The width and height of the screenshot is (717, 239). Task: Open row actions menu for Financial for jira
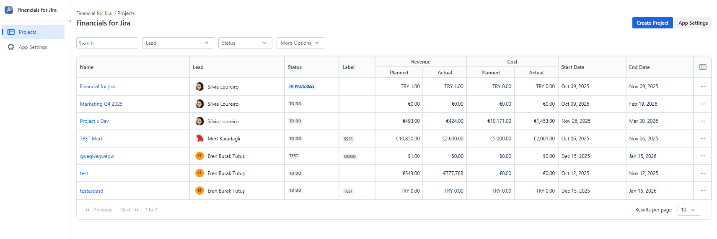[703, 86]
